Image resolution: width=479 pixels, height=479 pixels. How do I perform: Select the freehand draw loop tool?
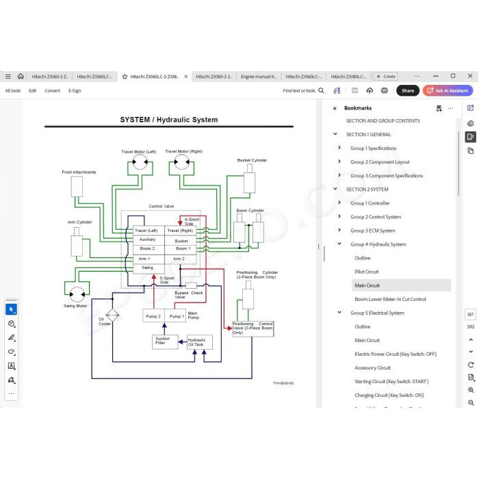coord(12,352)
